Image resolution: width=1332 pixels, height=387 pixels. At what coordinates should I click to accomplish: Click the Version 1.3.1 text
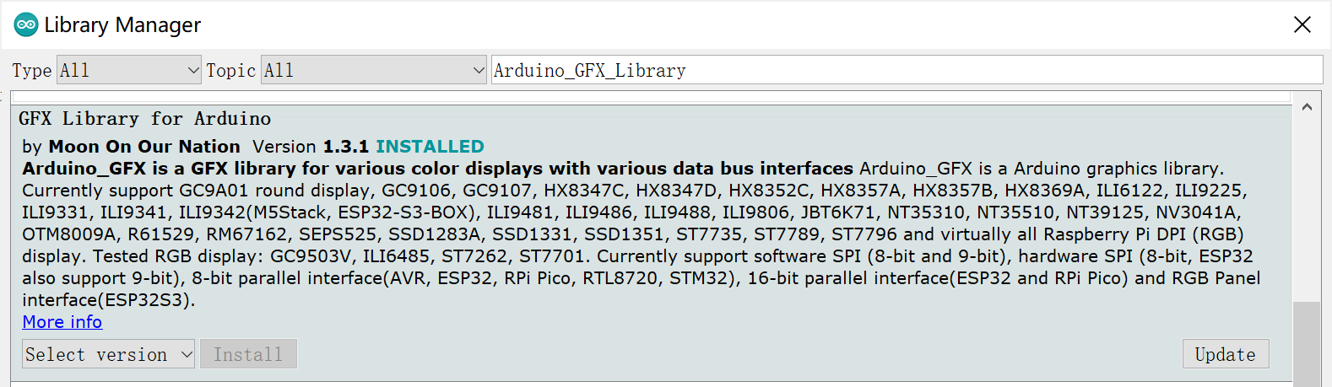(311, 147)
